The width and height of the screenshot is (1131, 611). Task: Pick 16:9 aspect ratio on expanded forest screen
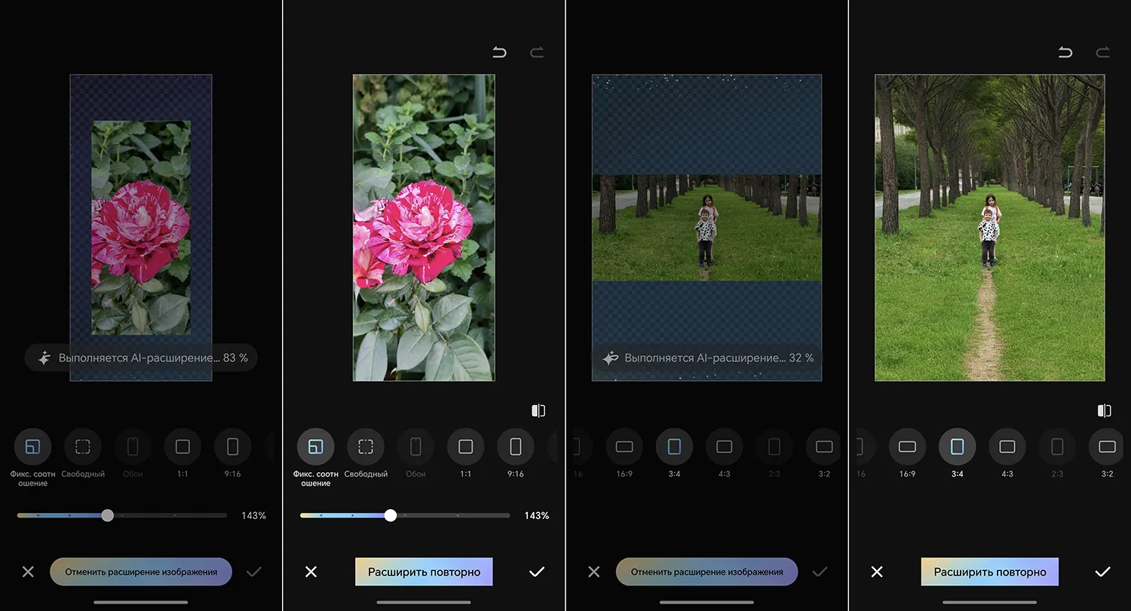(x=907, y=447)
